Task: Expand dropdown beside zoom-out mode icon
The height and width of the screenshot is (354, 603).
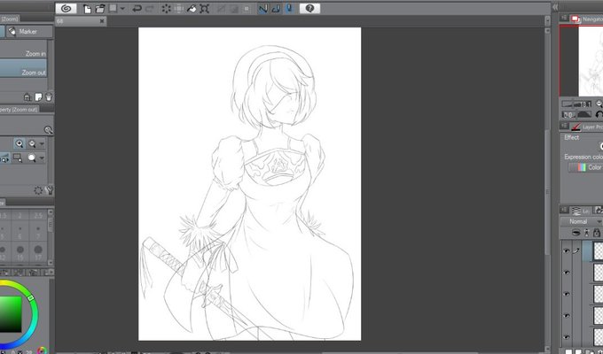Action: pyautogui.click(x=42, y=144)
